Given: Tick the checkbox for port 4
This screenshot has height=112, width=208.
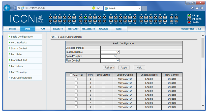Looking at the screenshot, I should pyautogui.click(x=76, y=91).
